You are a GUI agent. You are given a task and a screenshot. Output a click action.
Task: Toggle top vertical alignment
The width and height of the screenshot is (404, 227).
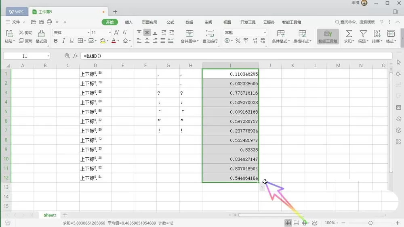click(139, 32)
